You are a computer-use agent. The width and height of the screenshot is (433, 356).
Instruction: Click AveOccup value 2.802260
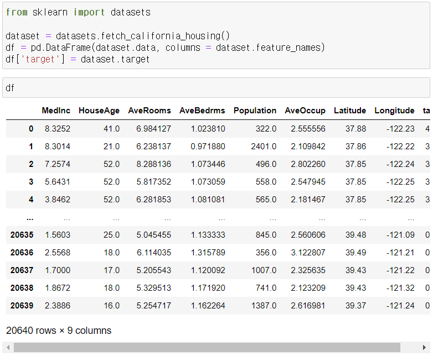coord(308,164)
